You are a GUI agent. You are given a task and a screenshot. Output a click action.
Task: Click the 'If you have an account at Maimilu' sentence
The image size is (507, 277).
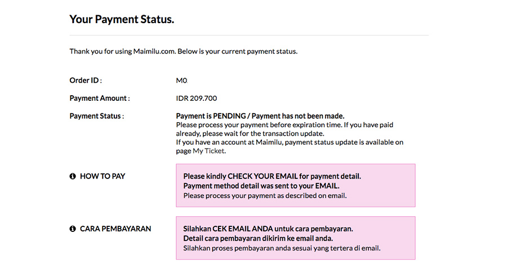tap(290, 146)
